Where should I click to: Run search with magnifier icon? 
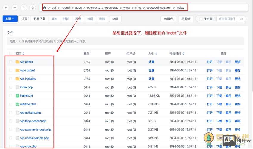pyautogui.click(x=241, y=19)
